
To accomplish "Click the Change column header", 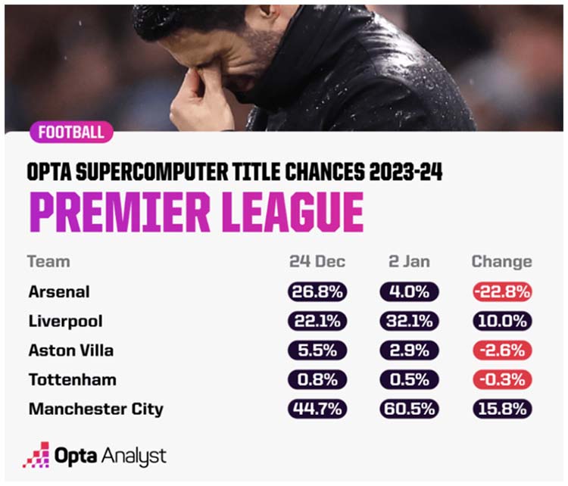I will [x=502, y=262].
